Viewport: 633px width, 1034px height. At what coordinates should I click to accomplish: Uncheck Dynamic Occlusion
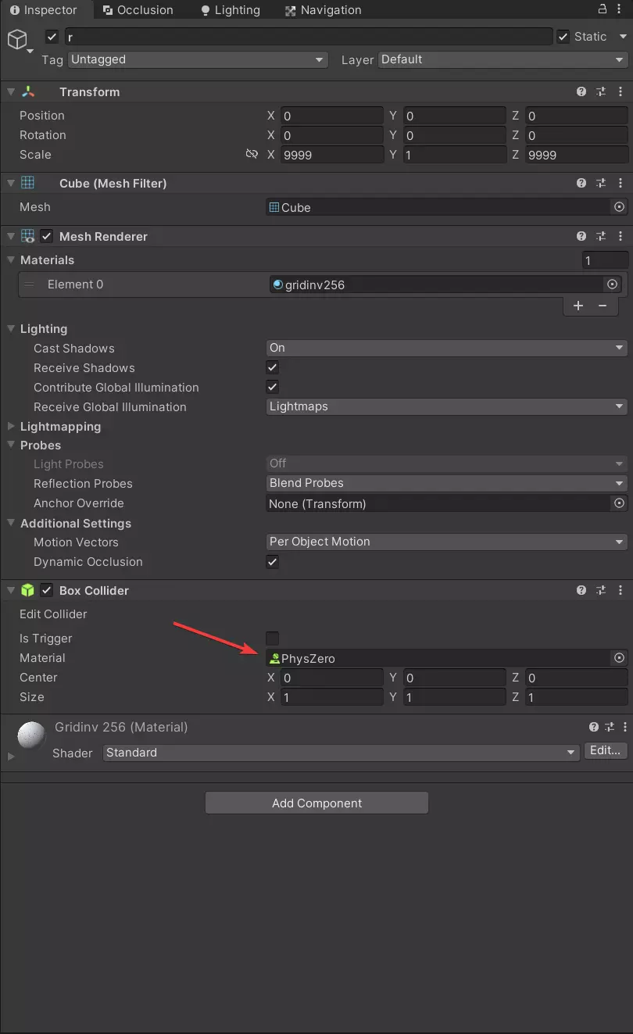pyautogui.click(x=273, y=561)
